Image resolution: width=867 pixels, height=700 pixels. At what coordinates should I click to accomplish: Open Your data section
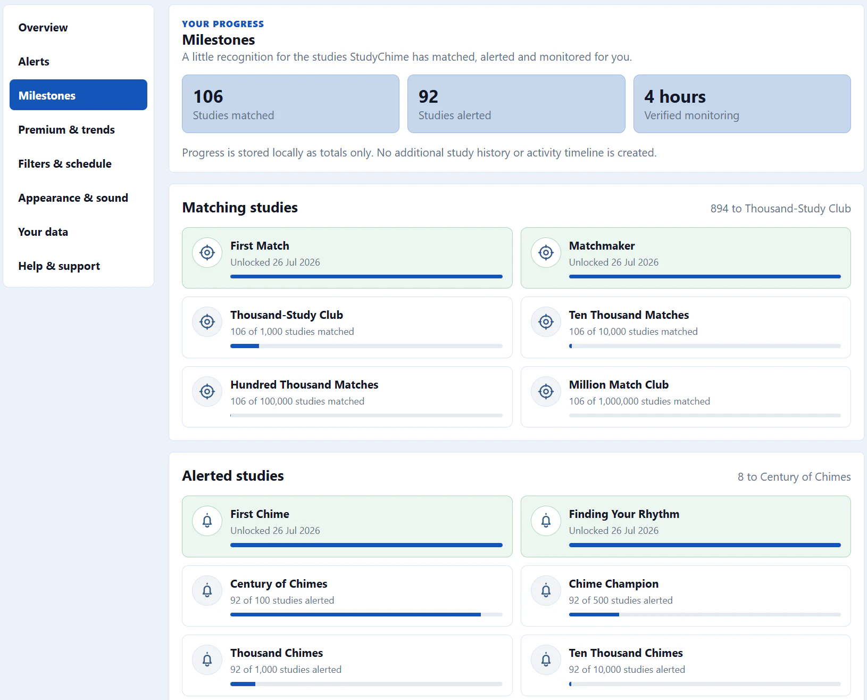tap(78, 232)
